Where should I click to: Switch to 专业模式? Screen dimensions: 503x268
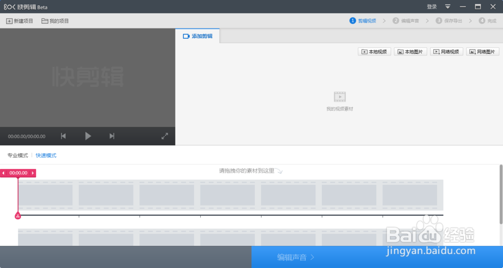point(18,155)
